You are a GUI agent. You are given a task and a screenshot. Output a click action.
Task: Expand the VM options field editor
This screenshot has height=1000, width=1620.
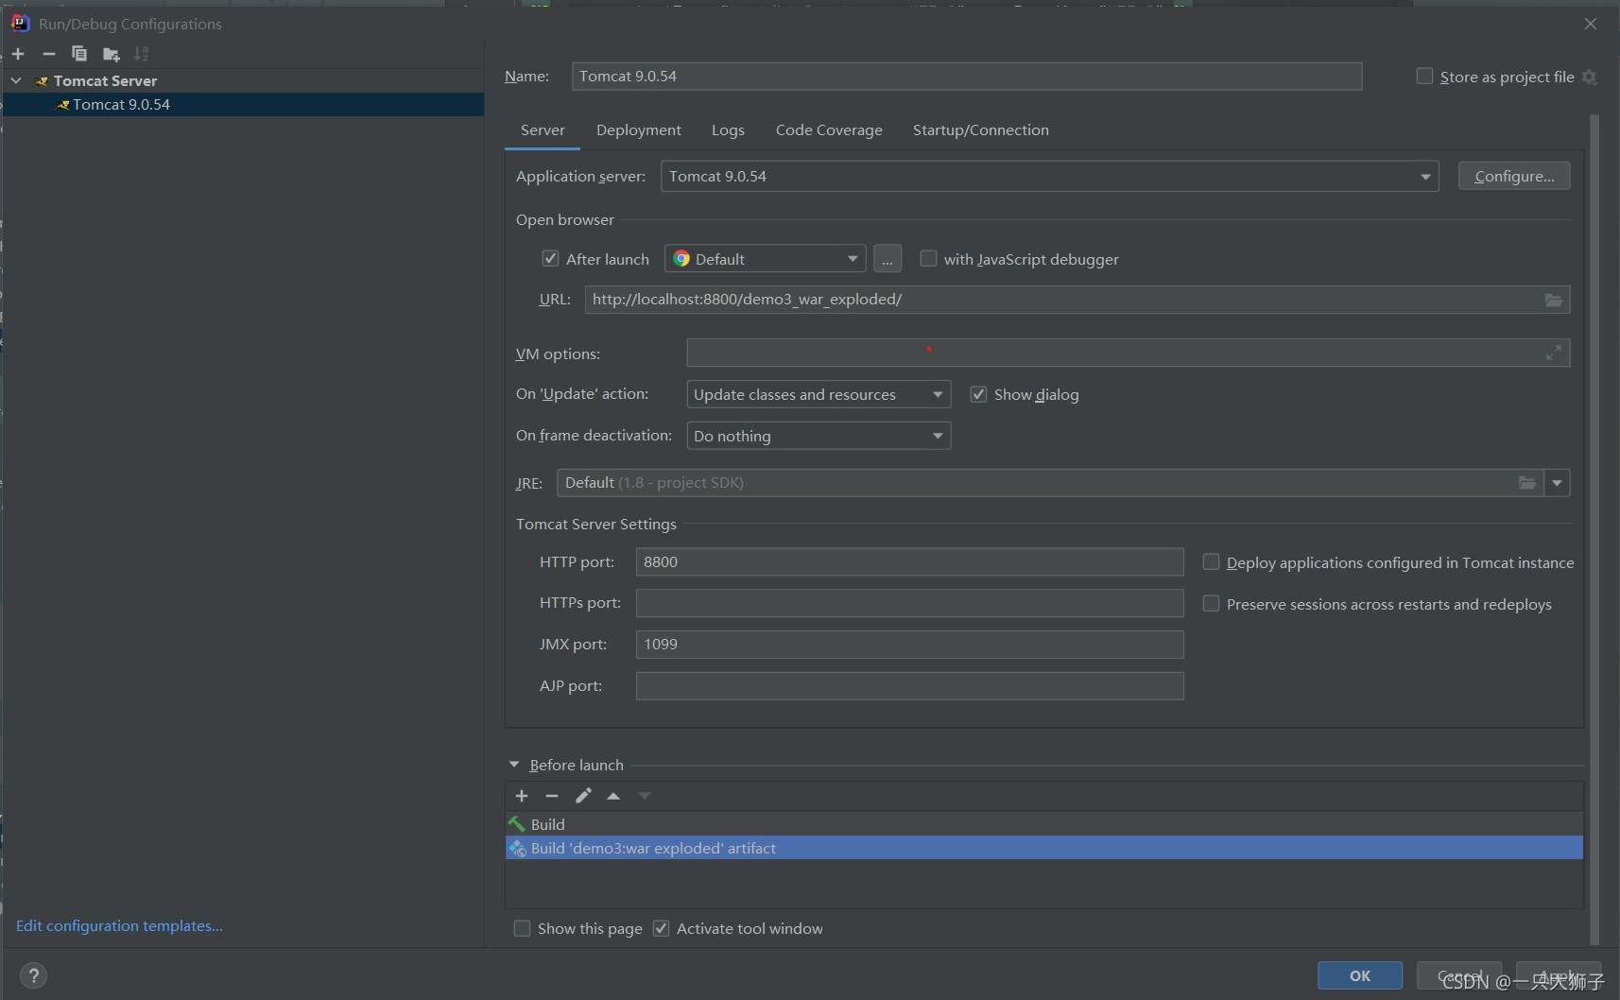[1553, 353]
